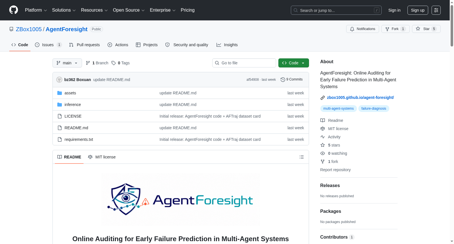The height and width of the screenshot is (244, 454).
Task: Click the pulse icon beside Activity
Action: [323, 137]
